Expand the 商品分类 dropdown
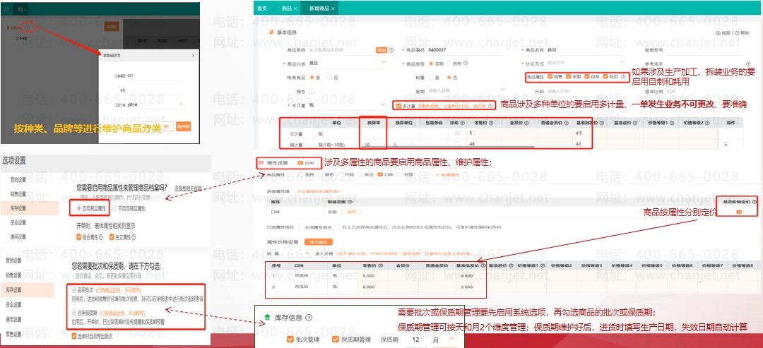 383,63
